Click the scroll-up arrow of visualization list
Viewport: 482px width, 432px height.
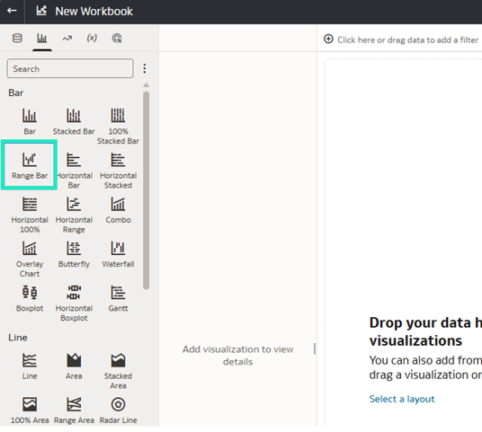147,84
